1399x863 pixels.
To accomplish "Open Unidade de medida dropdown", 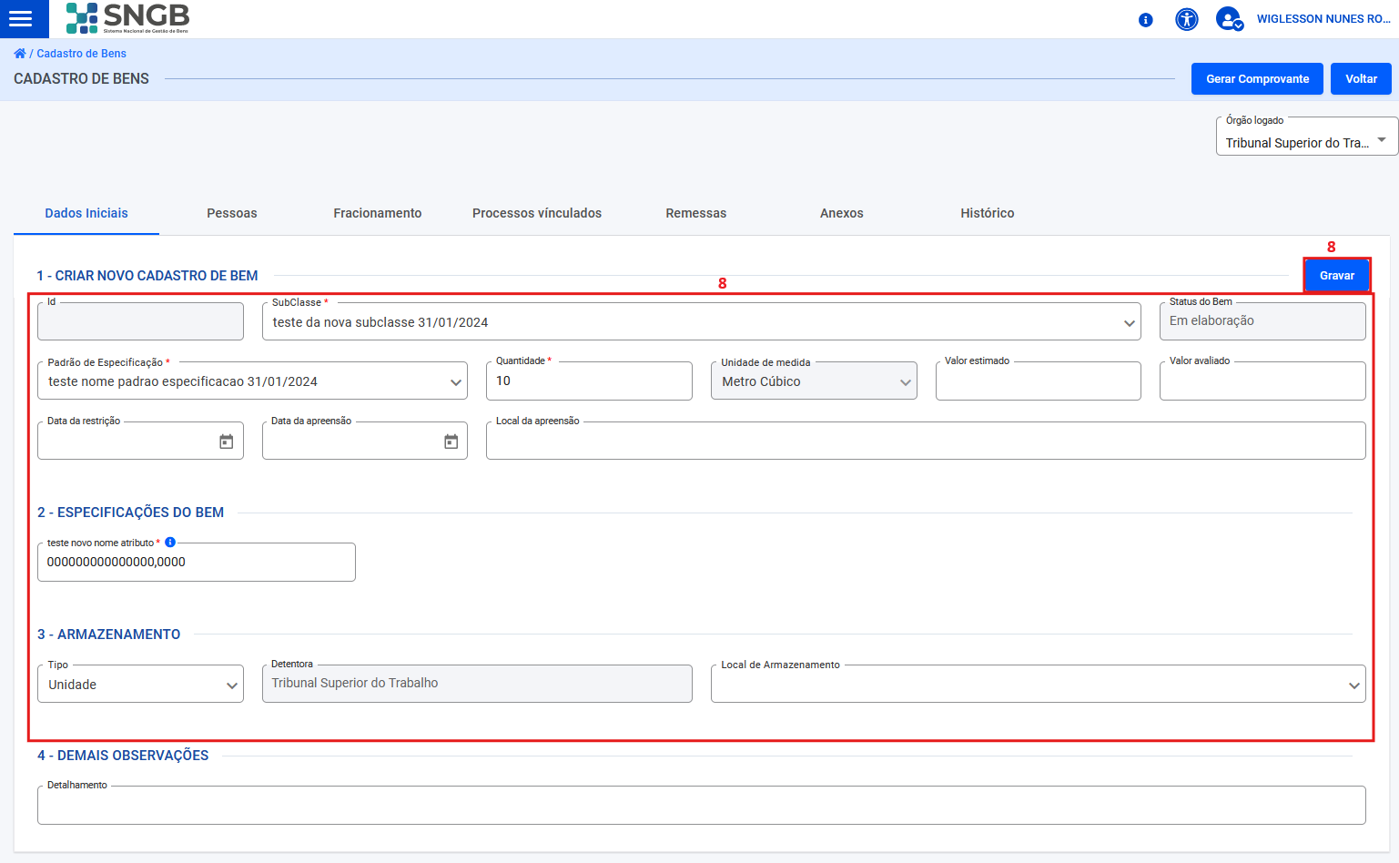I will pos(814,381).
